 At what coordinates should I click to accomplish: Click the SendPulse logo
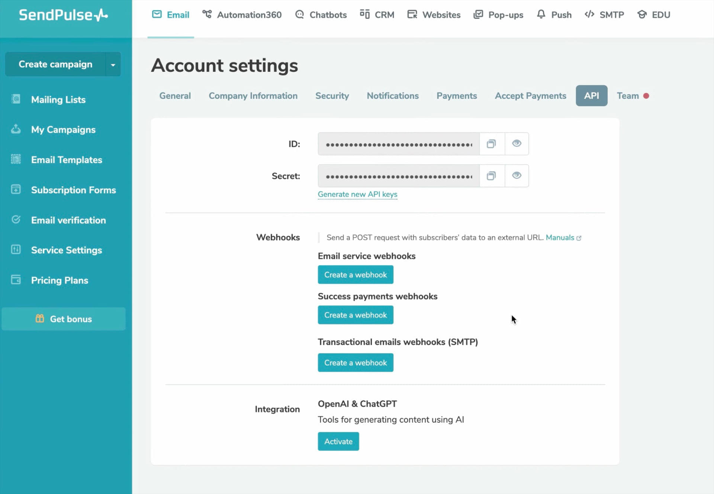(x=63, y=15)
